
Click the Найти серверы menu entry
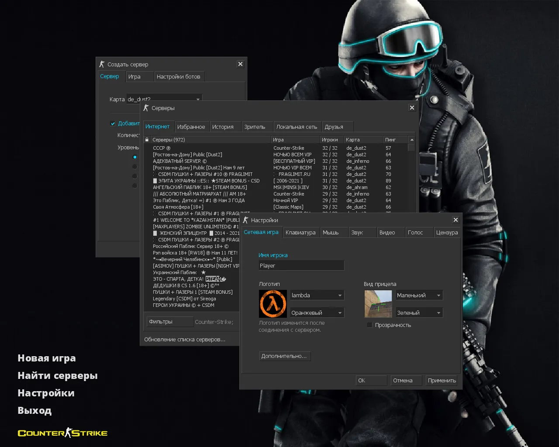point(57,375)
